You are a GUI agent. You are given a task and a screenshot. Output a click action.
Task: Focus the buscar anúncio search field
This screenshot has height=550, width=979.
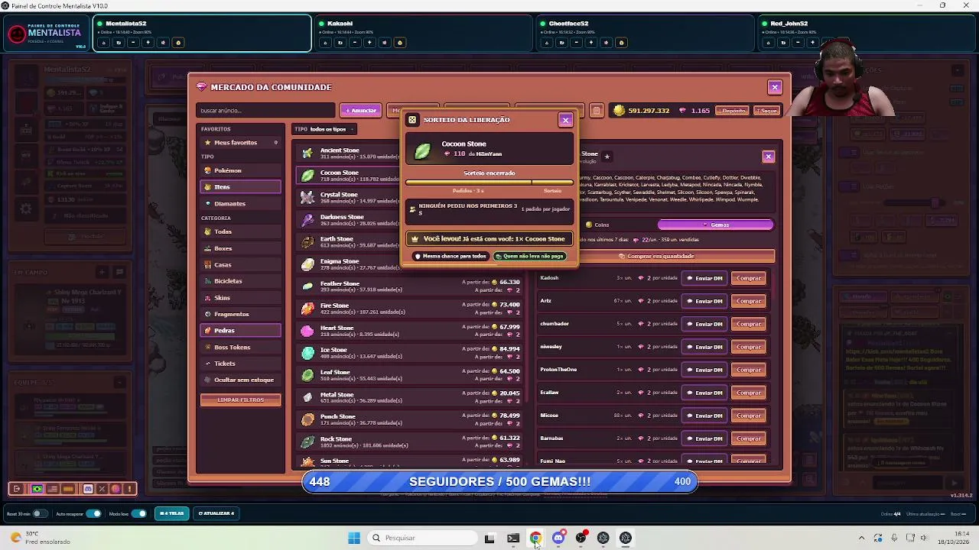(265, 111)
